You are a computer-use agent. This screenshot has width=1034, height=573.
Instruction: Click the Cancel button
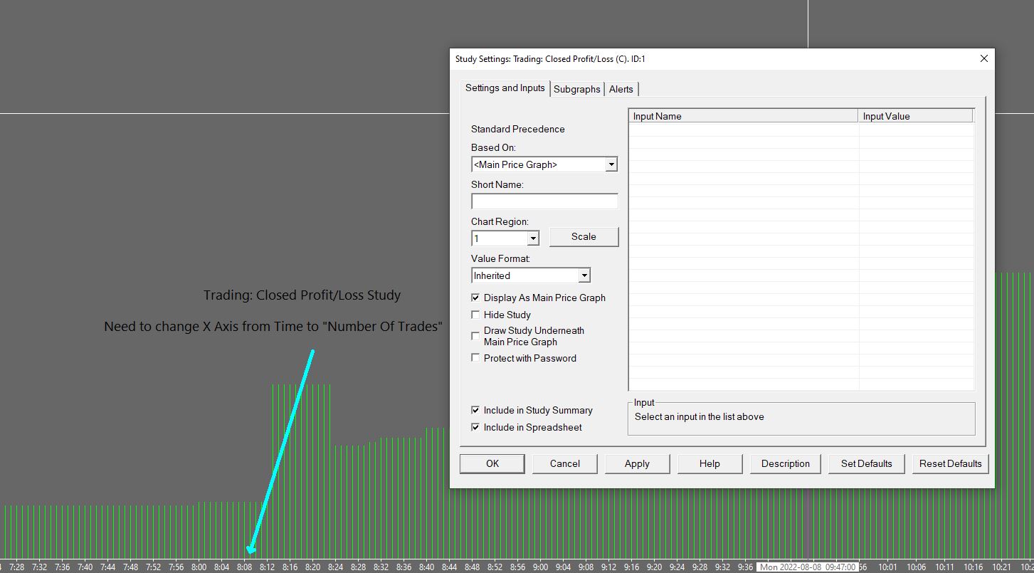pyautogui.click(x=565, y=463)
